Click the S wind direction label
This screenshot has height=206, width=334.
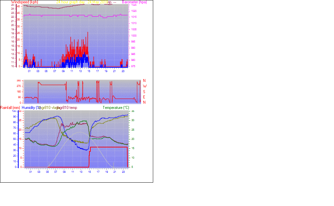144,91
